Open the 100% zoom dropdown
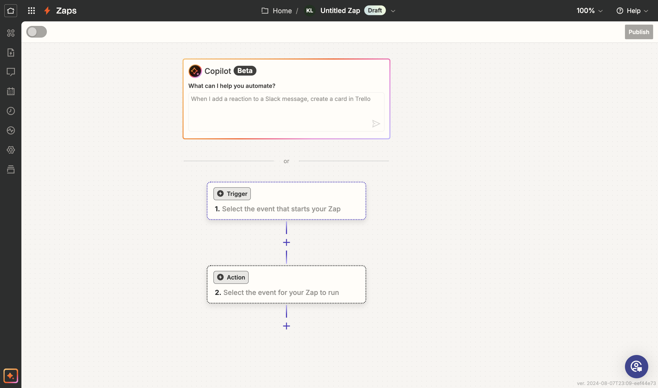 tap(589, 11)
